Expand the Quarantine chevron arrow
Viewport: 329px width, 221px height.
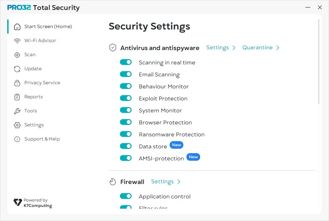(278, 48)
